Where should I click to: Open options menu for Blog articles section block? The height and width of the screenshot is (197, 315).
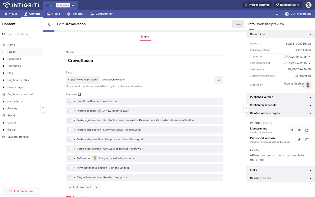pos(220,177)
